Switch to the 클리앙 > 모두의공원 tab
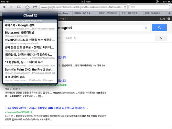 (x=108, y=13)
